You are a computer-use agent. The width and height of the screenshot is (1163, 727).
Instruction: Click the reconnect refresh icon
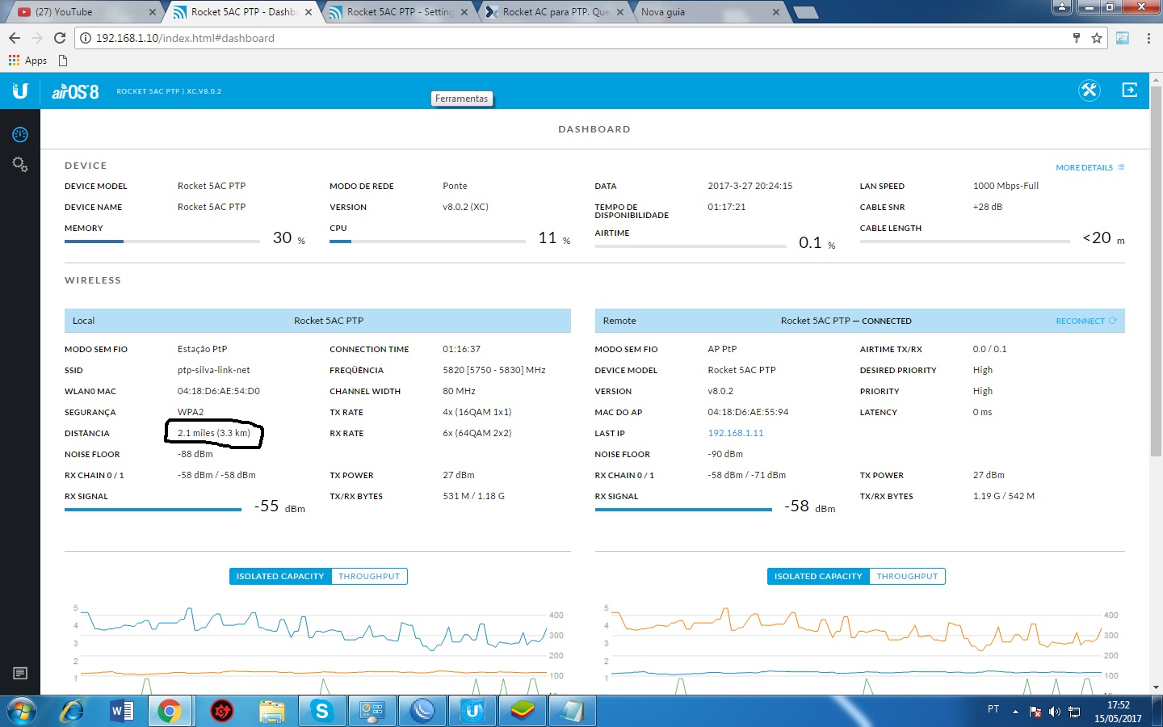(x=1113, y=321)
